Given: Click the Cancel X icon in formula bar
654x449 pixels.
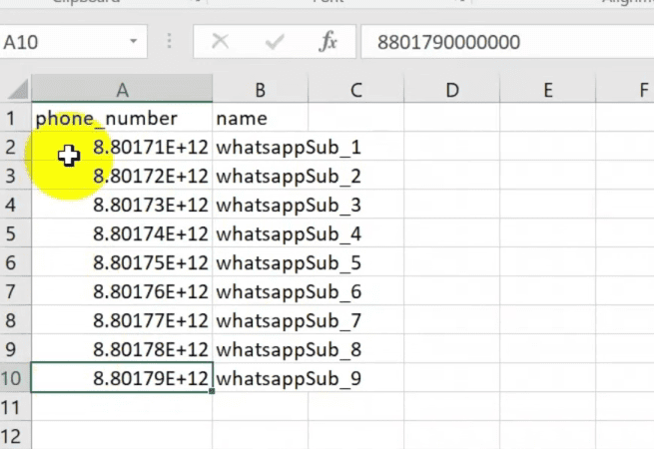Looking at the screenshot, I should pyautogui.click(x=220, y=42).
